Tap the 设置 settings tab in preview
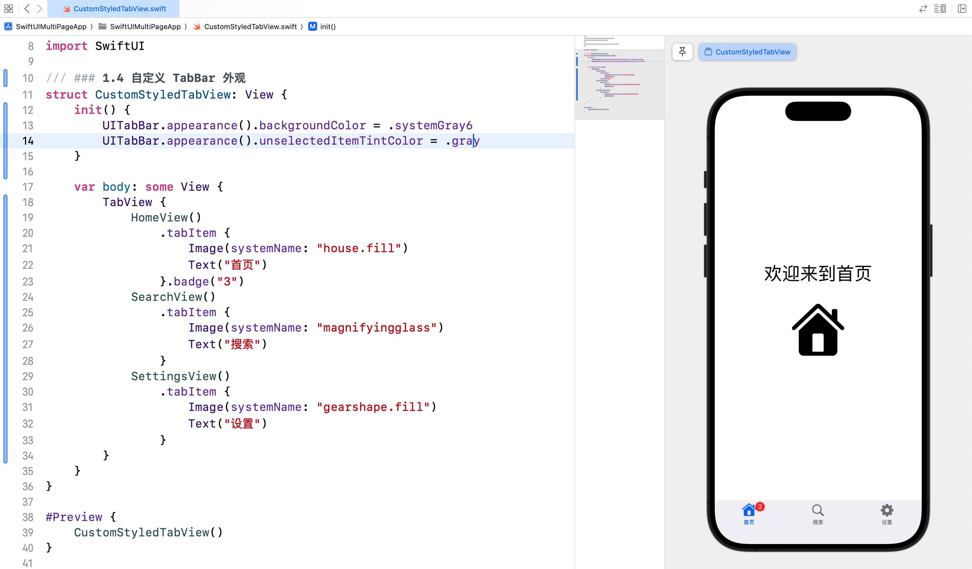 [x=887, y=514]
